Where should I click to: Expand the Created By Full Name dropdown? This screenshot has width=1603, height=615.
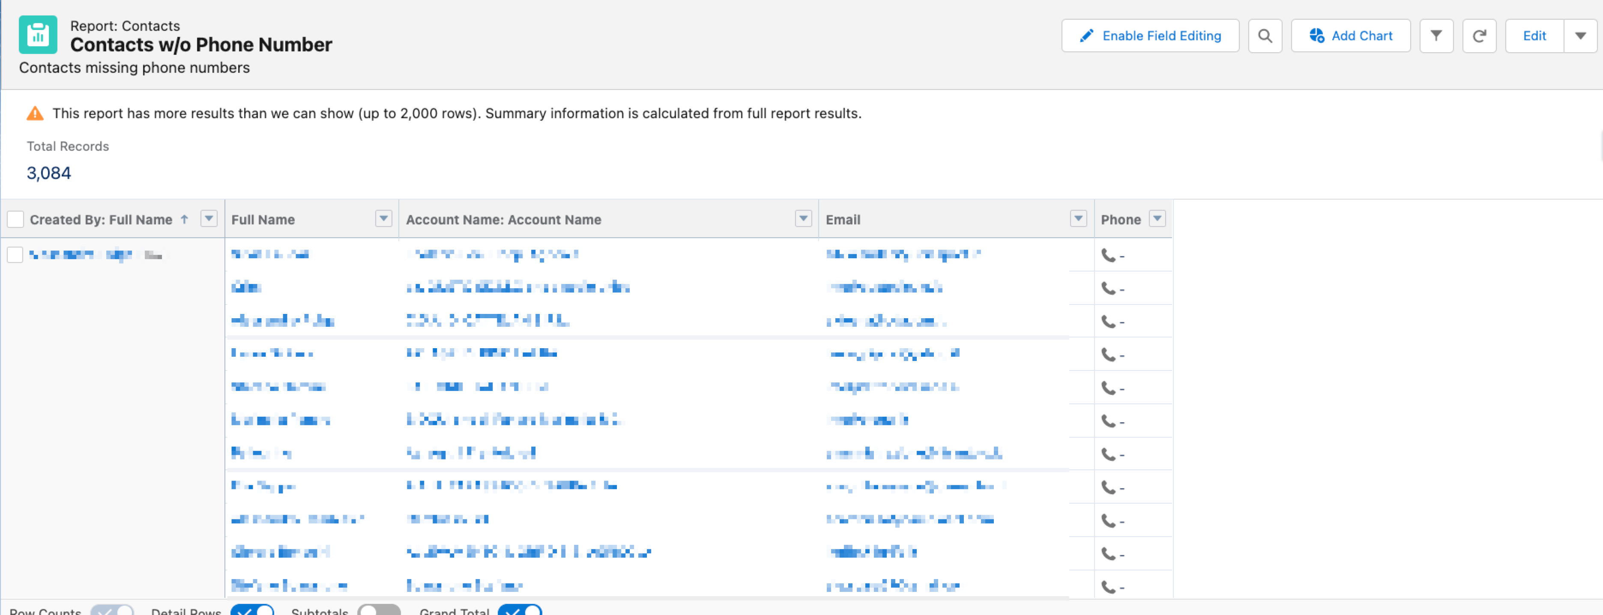pyautogui.click(x=209, y=218)
